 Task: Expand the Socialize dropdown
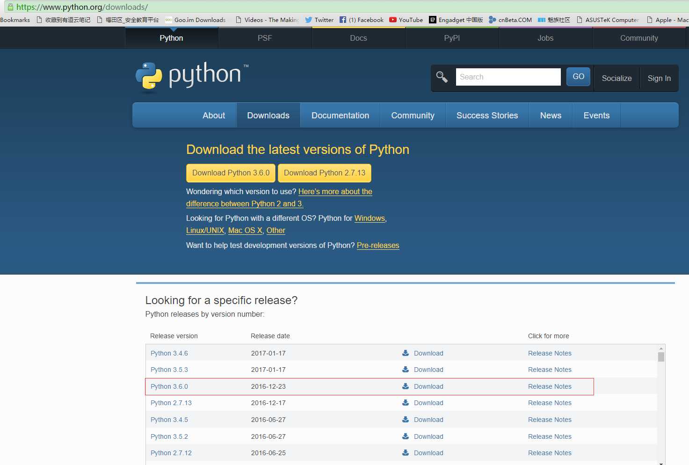616,78
